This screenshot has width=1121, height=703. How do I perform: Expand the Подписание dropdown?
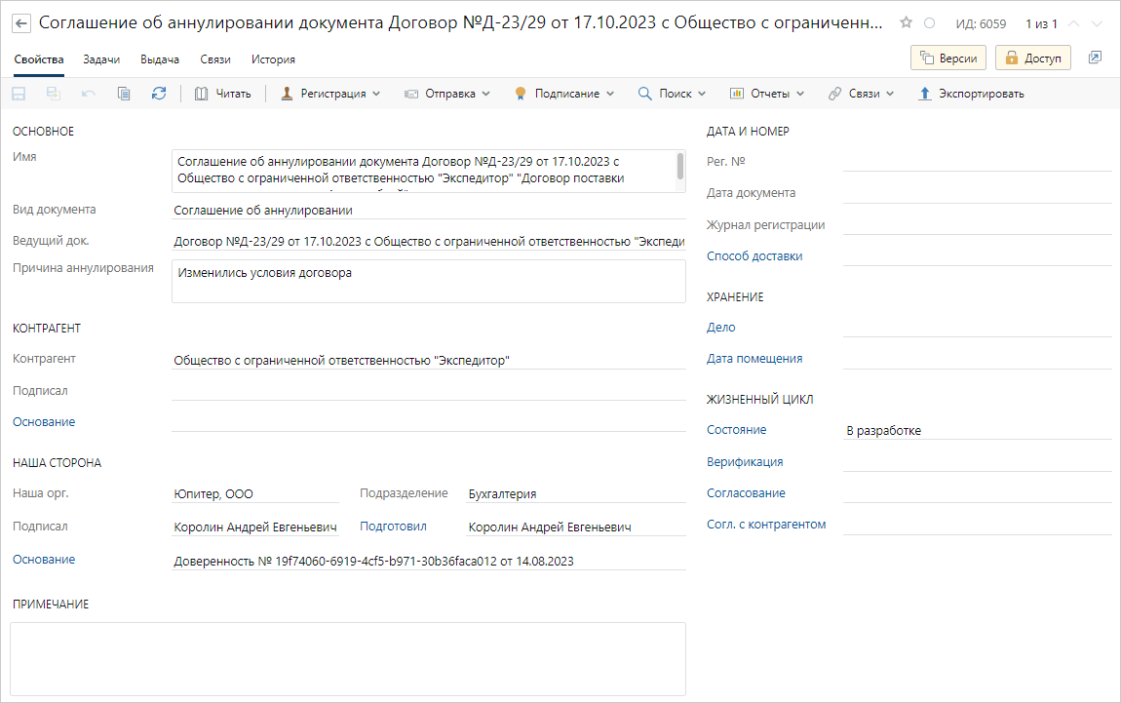(x=565, y=94)
